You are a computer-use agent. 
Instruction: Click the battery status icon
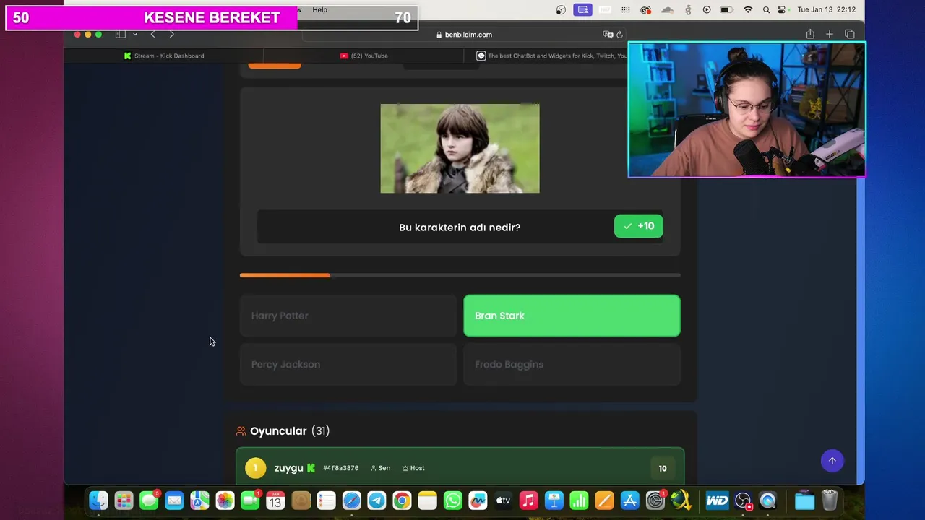pyautogui.click(x=726, y=10)
